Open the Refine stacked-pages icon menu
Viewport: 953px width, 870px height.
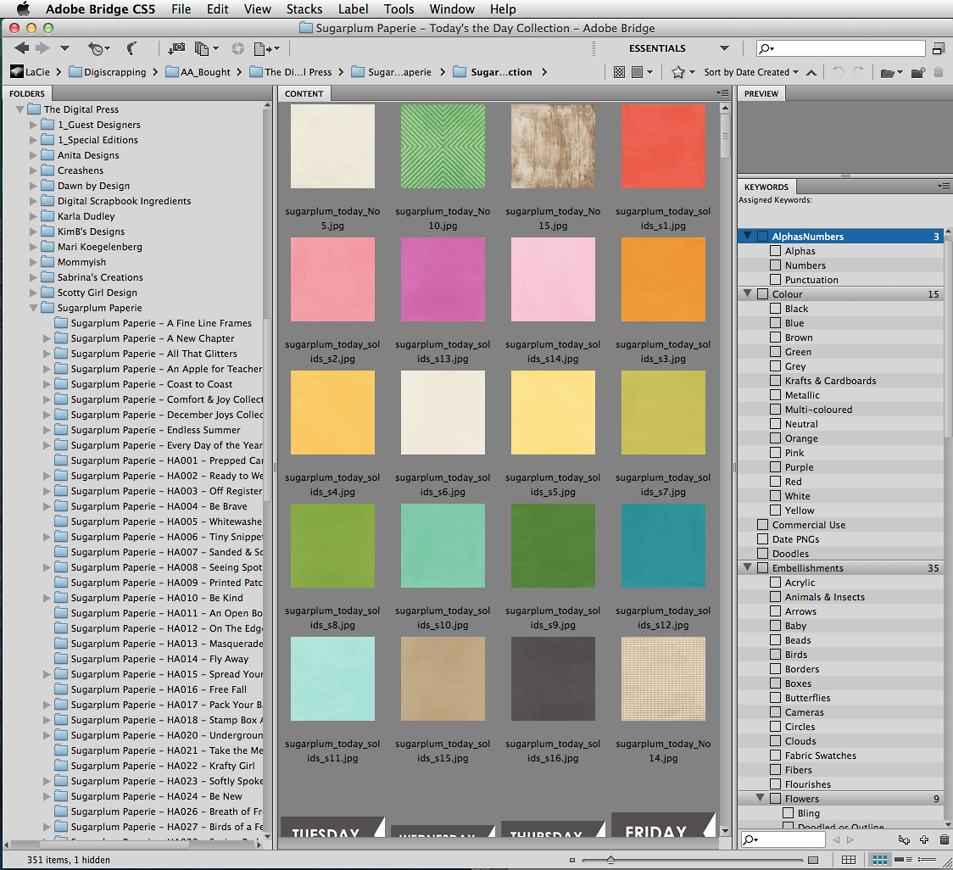pyautogui.click(x=206, y=48)
